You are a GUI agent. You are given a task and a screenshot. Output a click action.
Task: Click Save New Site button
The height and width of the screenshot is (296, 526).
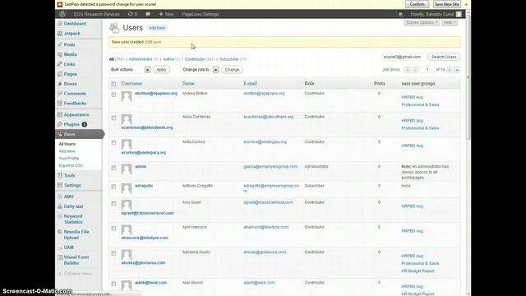click(x=446, y=4)
